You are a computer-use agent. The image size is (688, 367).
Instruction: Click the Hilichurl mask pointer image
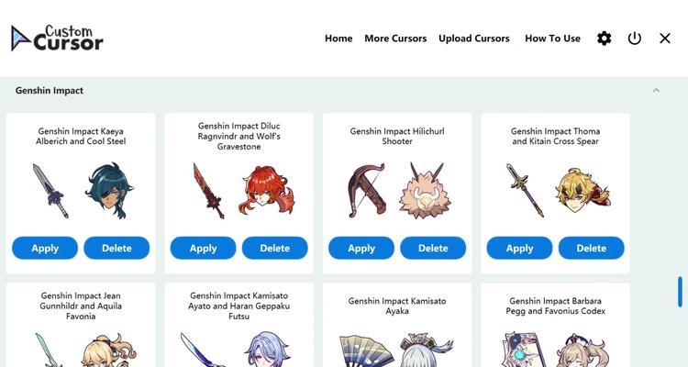pyautogui.click(x=425, y=191)
